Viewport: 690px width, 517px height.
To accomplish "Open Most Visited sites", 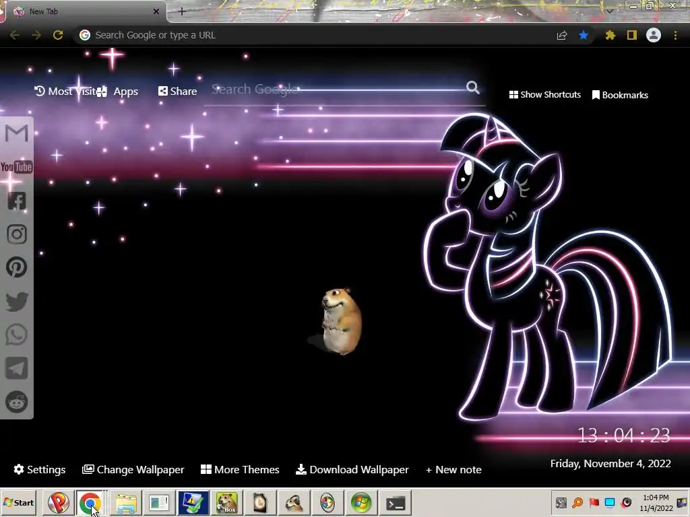I will 65,91.
